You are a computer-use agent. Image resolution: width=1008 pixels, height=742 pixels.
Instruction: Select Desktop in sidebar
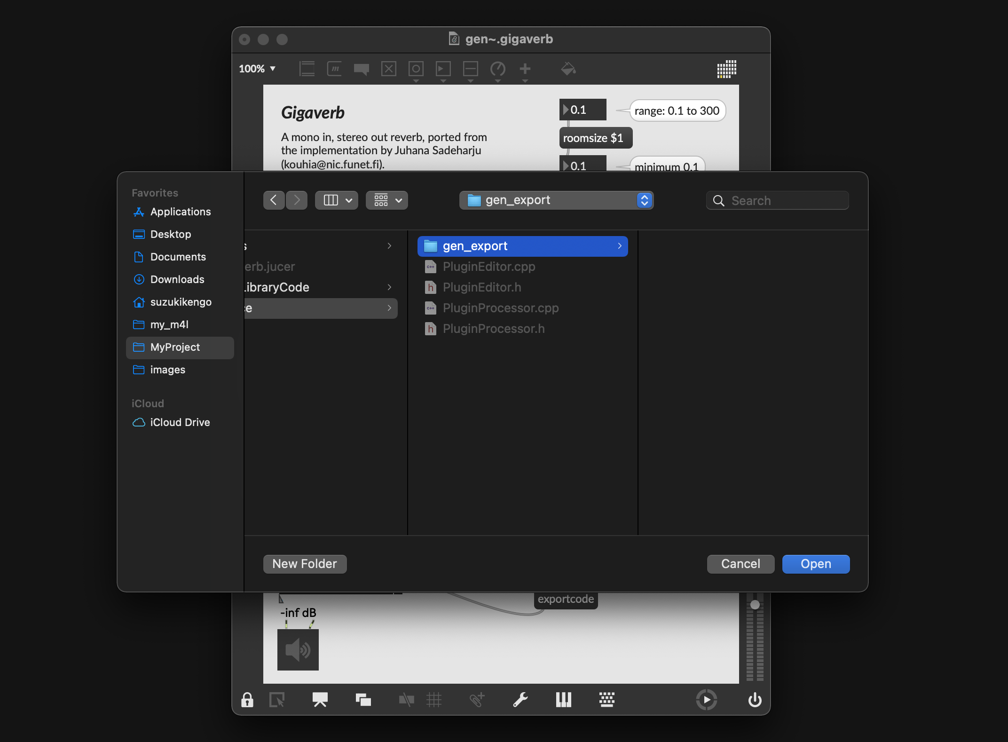point(180,234)
